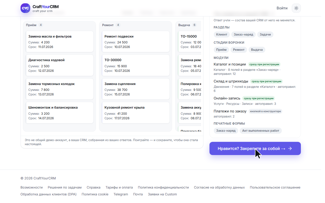Click the arrow icon in the Закрепите button

pos(290,148)
